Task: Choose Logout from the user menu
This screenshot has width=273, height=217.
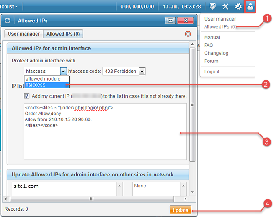Action: tap(212, 72)
